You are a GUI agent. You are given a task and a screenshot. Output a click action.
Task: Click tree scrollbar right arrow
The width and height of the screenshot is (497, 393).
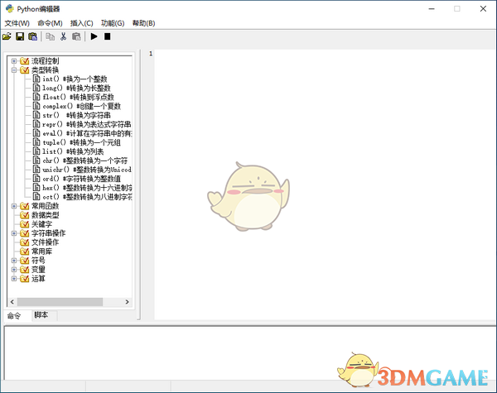pos(127,302)
